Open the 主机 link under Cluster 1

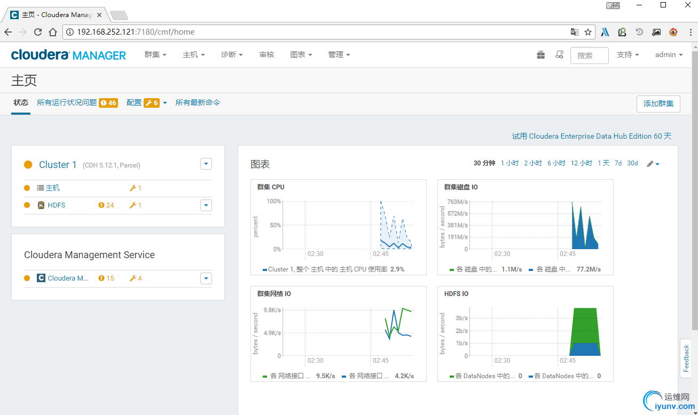pyautogui.click(x=52, y=188)
